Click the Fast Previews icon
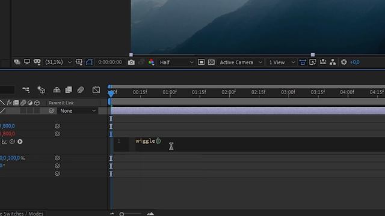Image resolution: width=385 pixels, height=216 pixels. coord(313,62)
